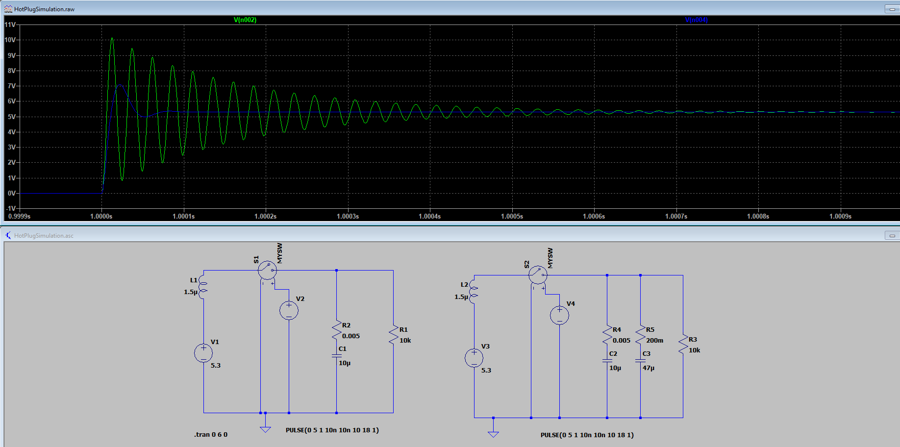
Task: Click the 47µ value of C3
Action: pos(649,368)
